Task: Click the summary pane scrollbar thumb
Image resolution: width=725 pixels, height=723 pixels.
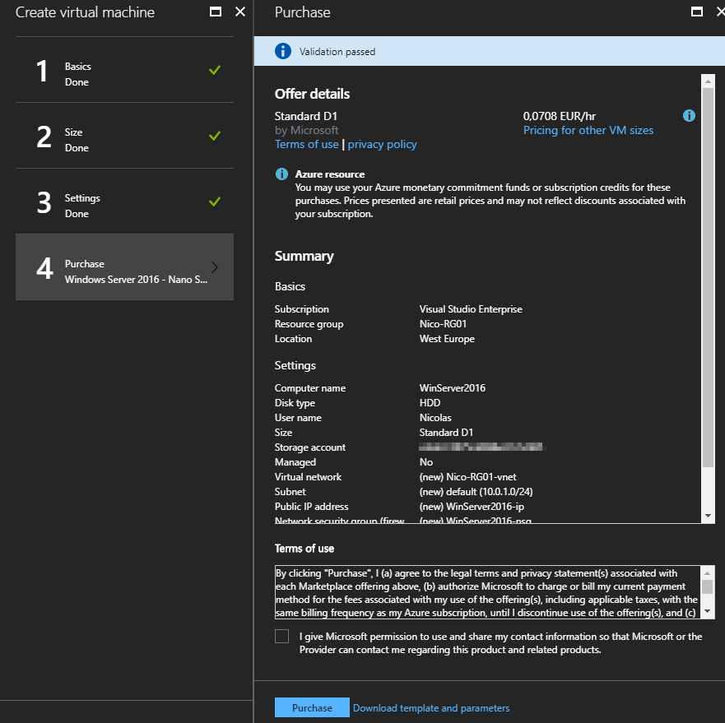Action: point(708,277)
